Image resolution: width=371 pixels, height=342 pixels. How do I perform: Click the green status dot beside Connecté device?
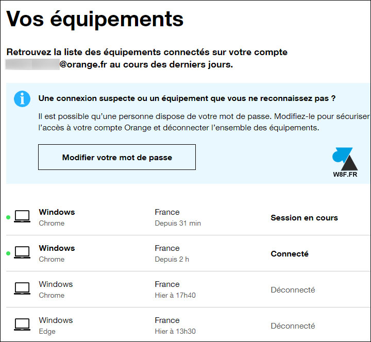[x=8, y=253]
